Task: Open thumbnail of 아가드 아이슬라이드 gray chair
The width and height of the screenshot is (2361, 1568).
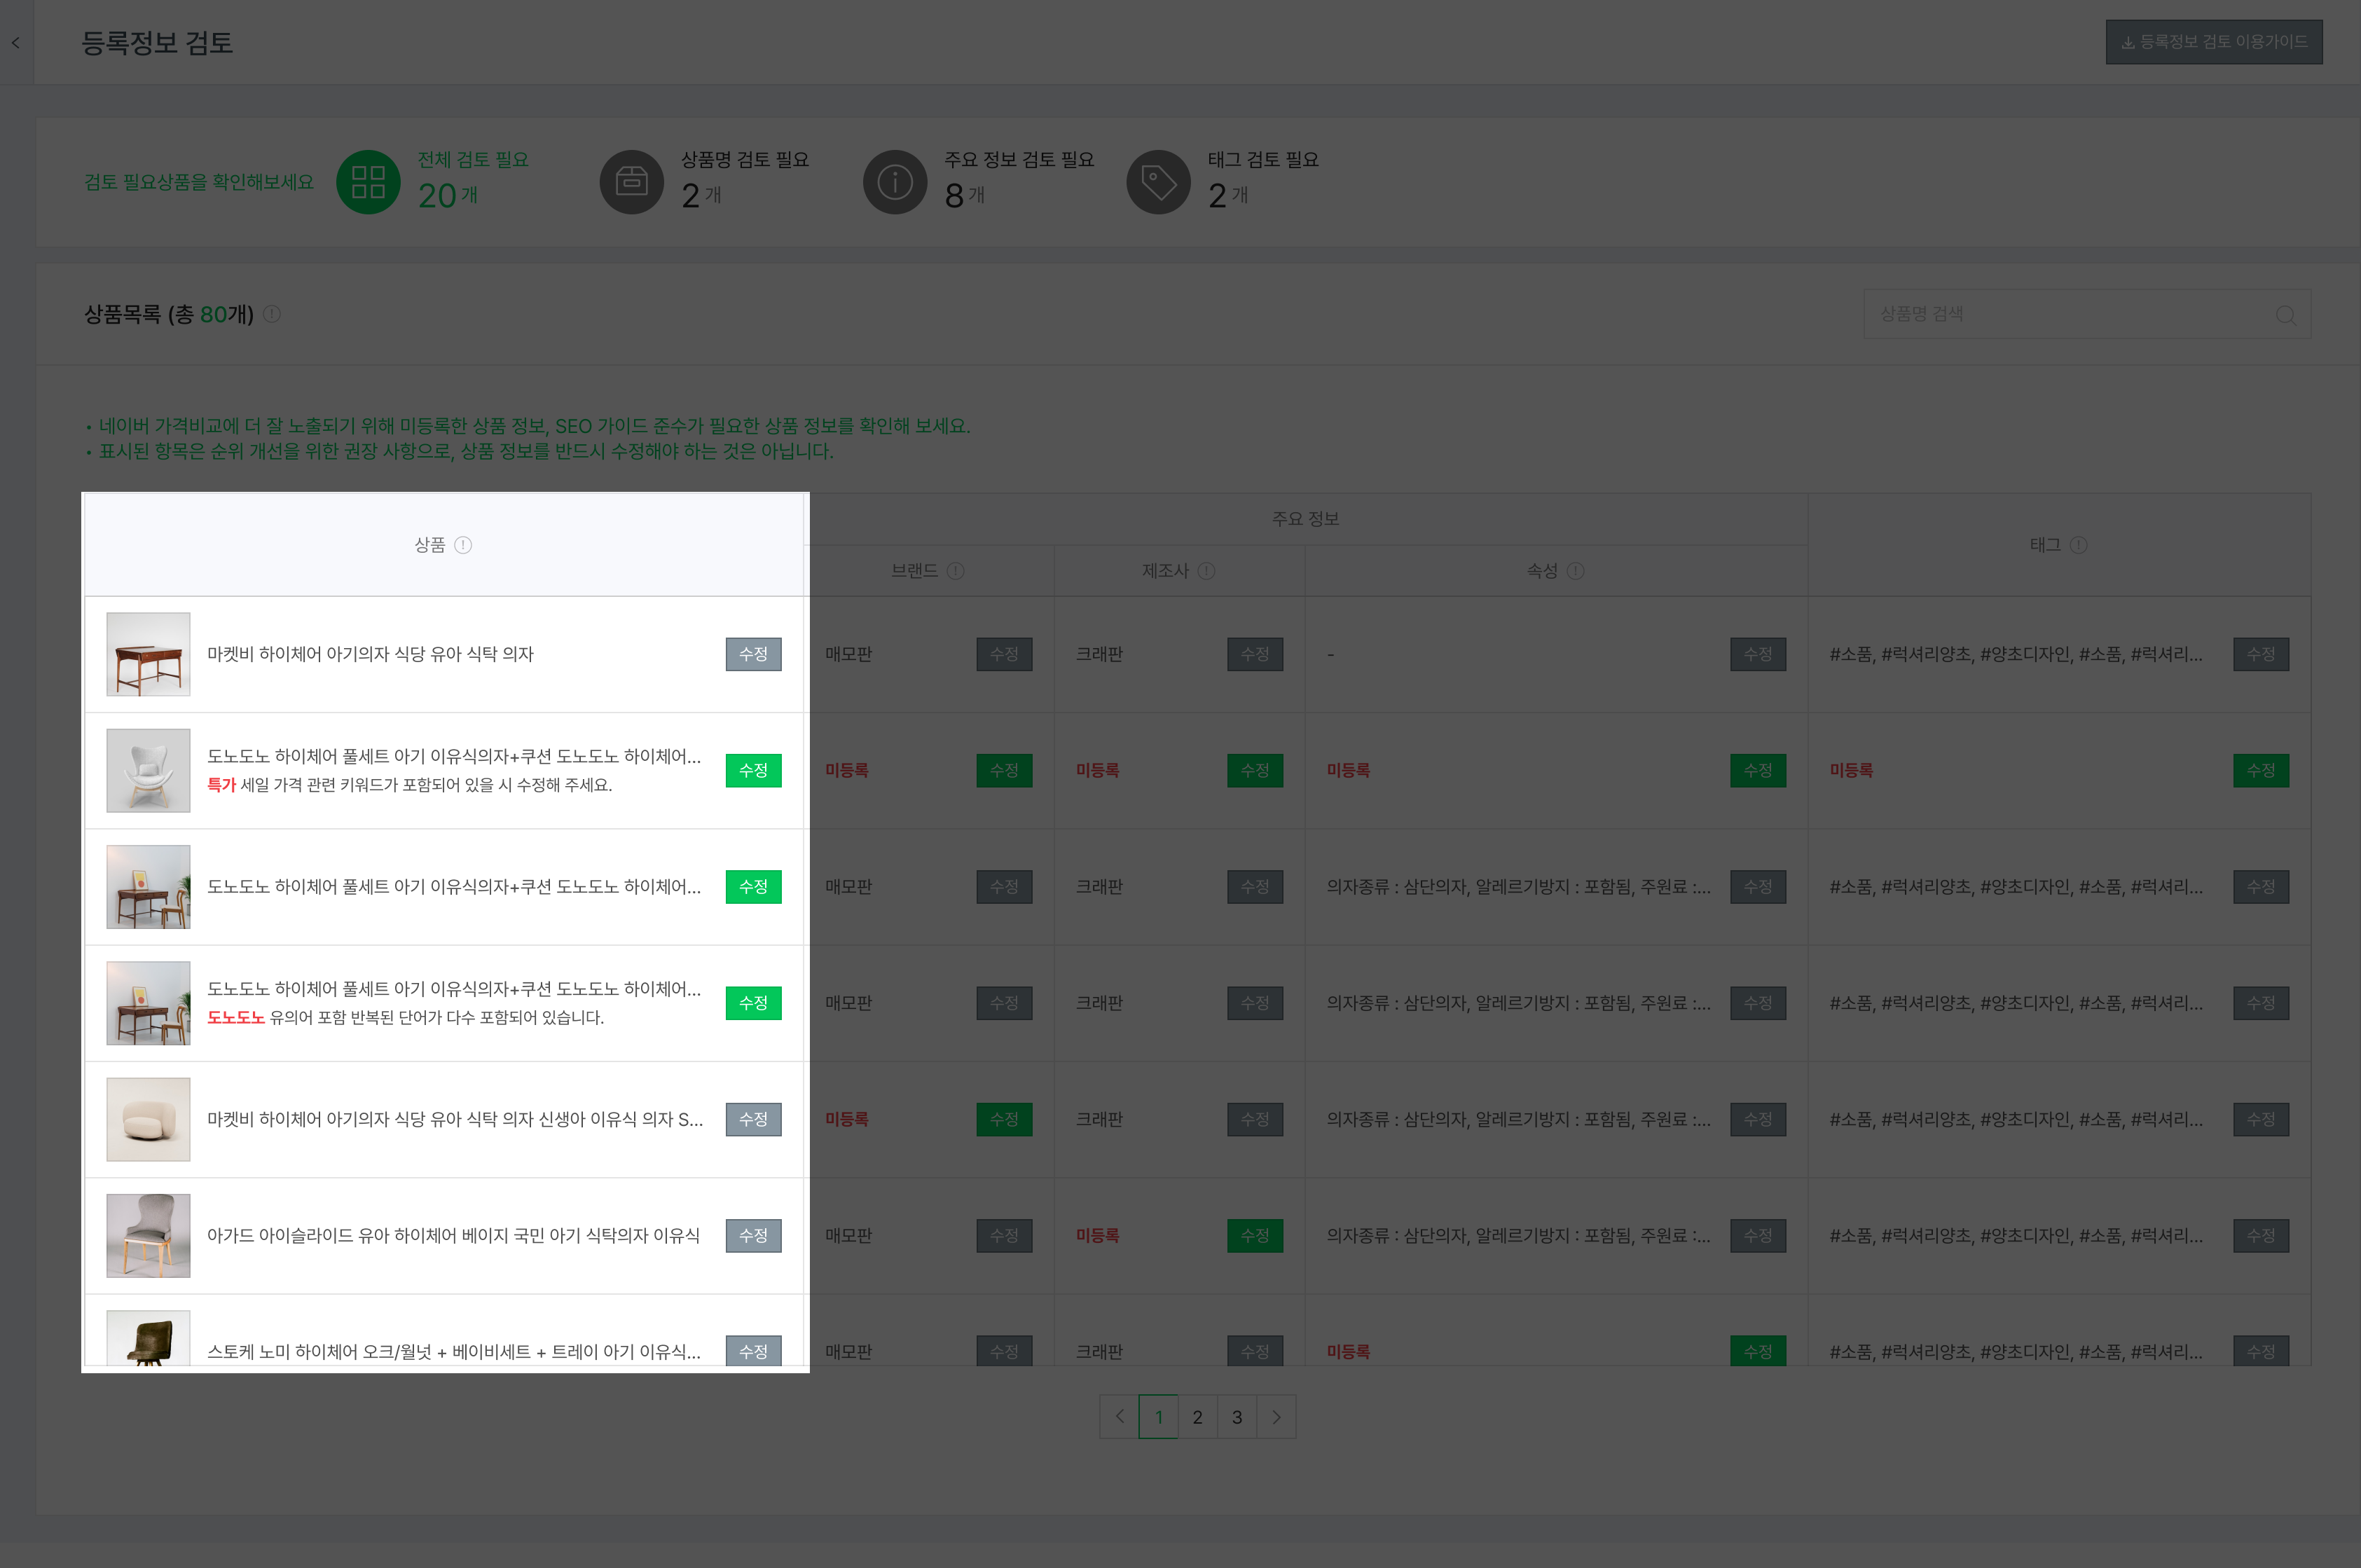Action: (148, 1235)
